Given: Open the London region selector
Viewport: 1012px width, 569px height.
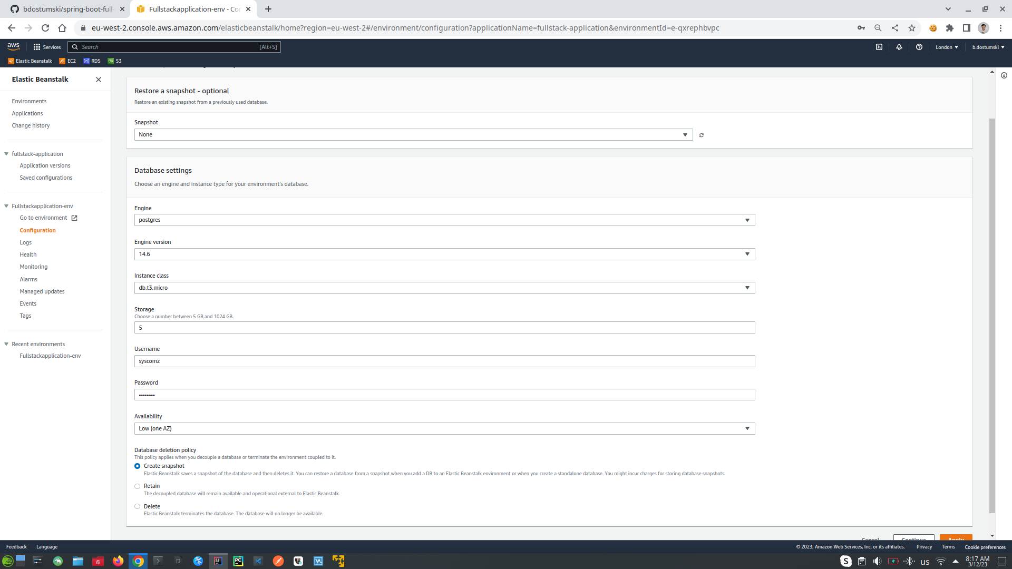Looking at the screenshot, I should click(947, 47).
